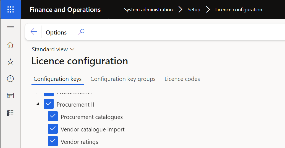The width and height of the screenshot is (285, 148).
Task: Uncheck the Vendor ratings checkbox
Action: click(x=53, y=141)
